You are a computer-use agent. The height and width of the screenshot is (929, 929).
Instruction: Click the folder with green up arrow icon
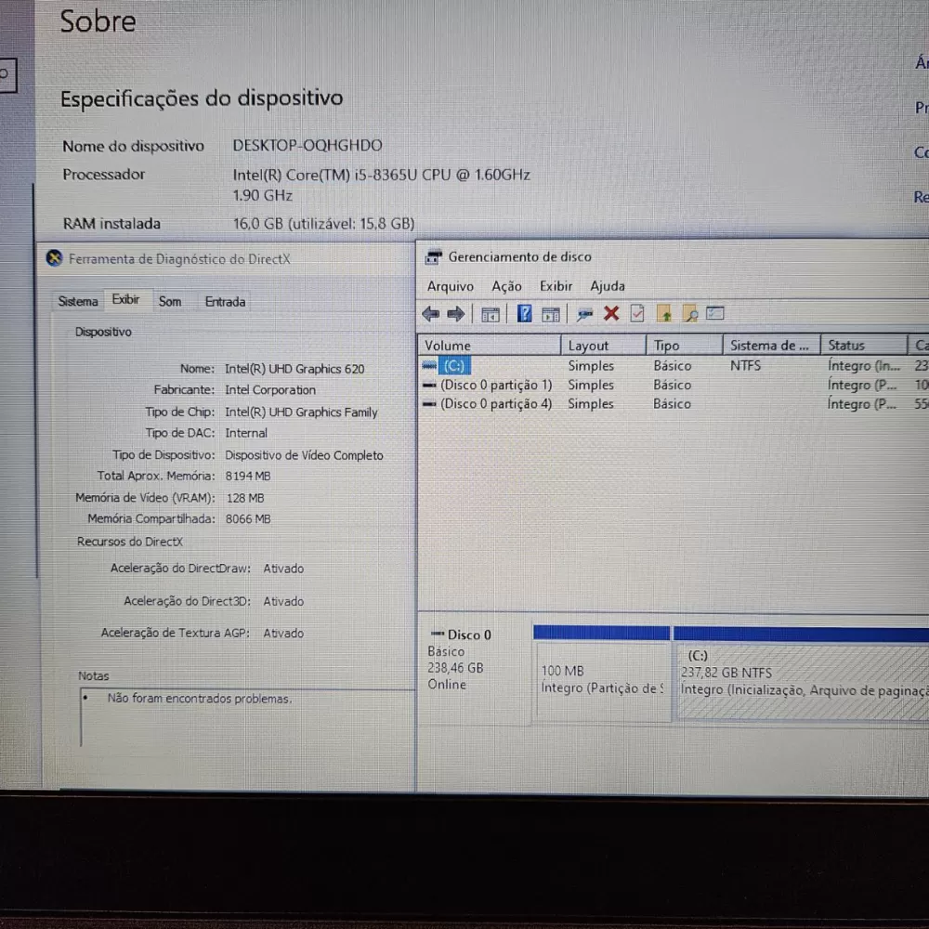click(664, 313)
